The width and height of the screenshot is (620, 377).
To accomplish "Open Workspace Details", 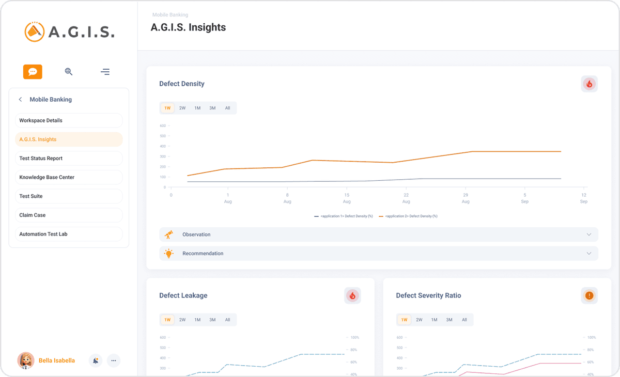I will point(69,120).
